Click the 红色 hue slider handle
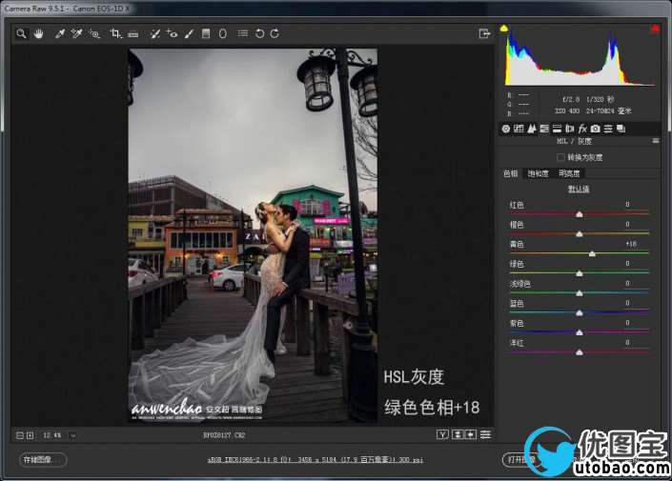 (x=580, y=214)
